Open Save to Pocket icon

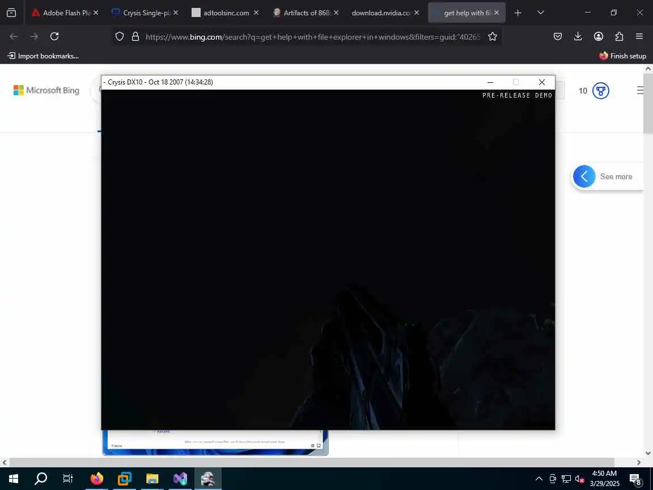pos(558,37)
